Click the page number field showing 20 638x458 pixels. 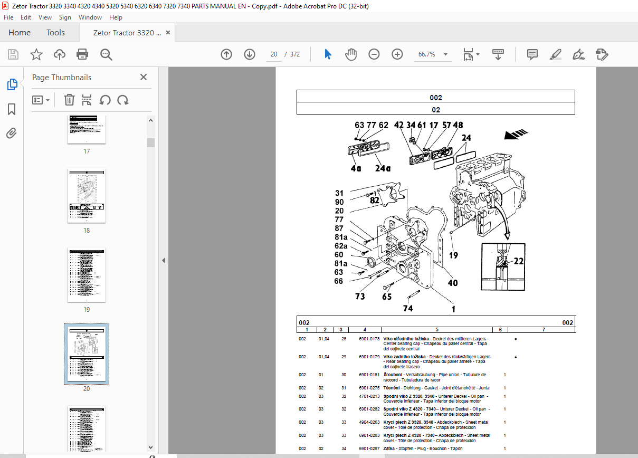(274, 54)
